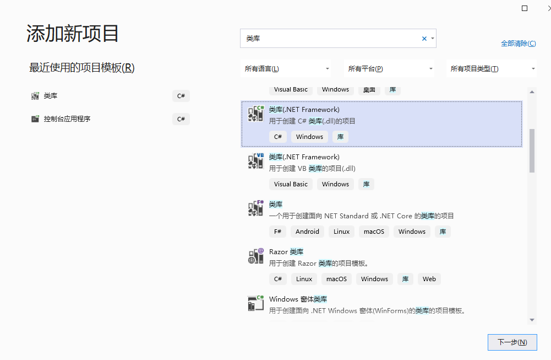
Task: Click the 全部清除 link
Action: point(519,44)
